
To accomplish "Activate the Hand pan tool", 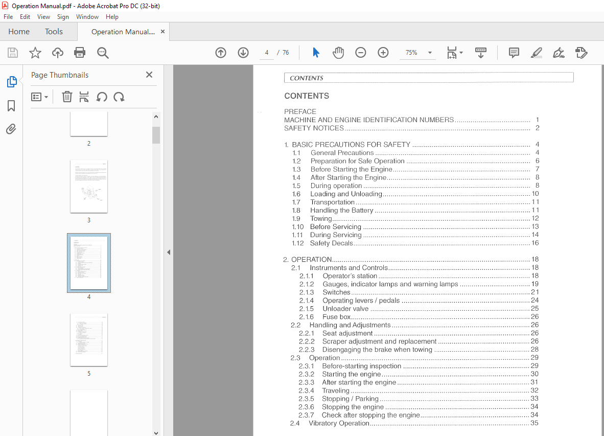I will (338, 53).
